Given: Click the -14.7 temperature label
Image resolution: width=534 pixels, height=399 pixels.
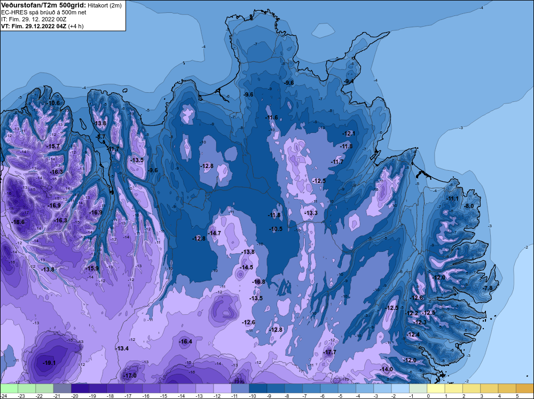Looking at the screenshot, I should (x=214, y=233).
